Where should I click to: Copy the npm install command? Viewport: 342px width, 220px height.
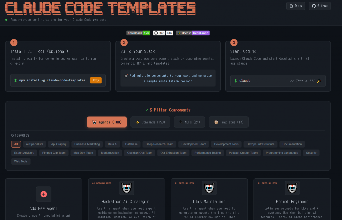(x=96, y=80)
